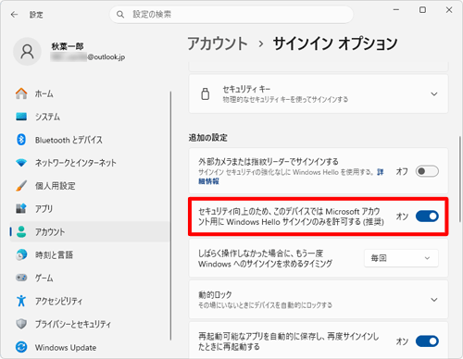Open ホーム in the sidebar
The width and height of the screenshot is (463, 359).
point(90,93)
